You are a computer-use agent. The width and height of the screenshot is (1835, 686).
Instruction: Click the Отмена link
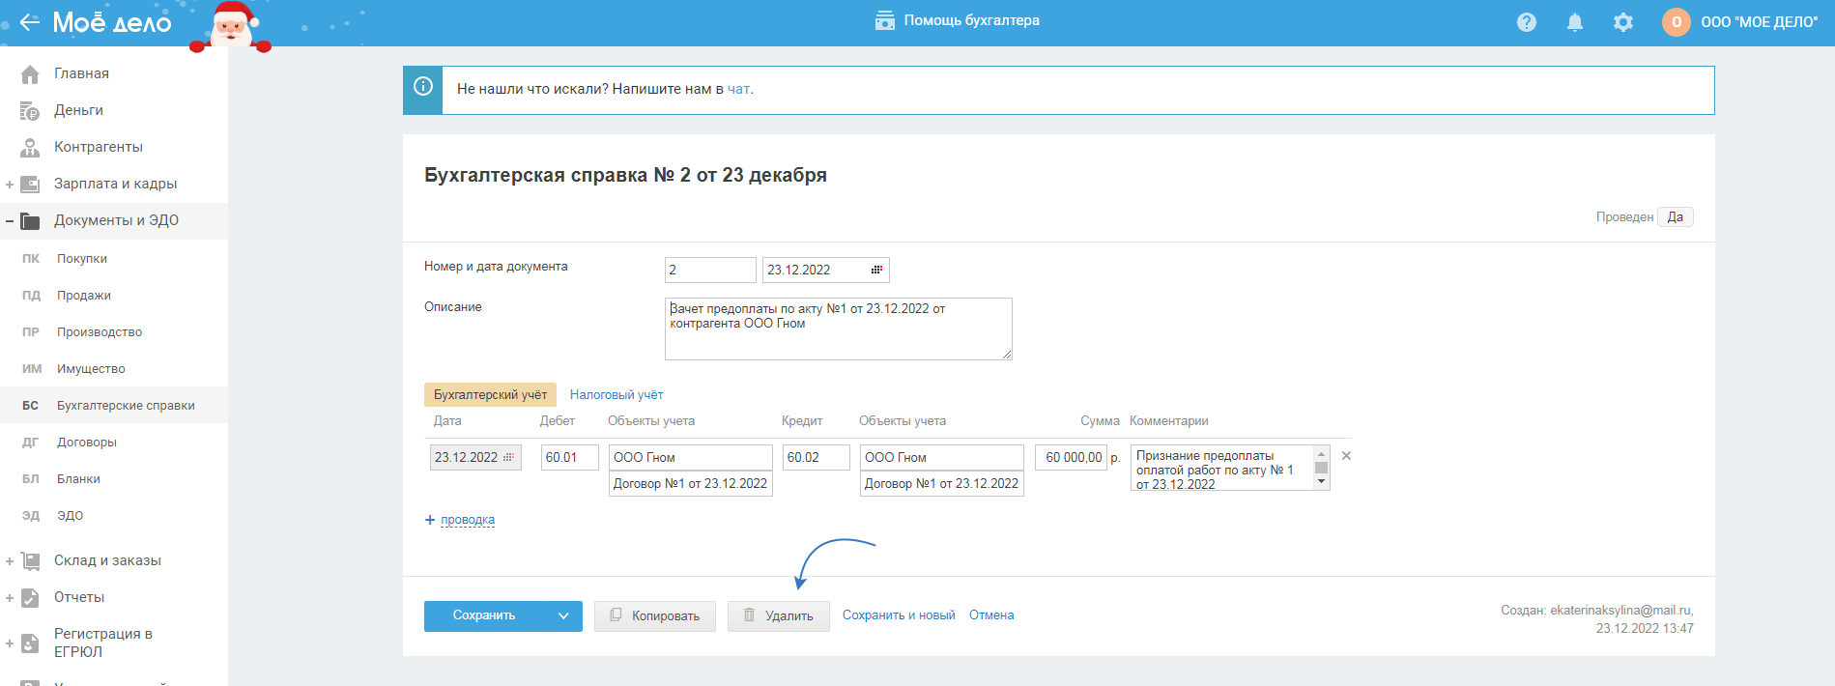(991, 615)
